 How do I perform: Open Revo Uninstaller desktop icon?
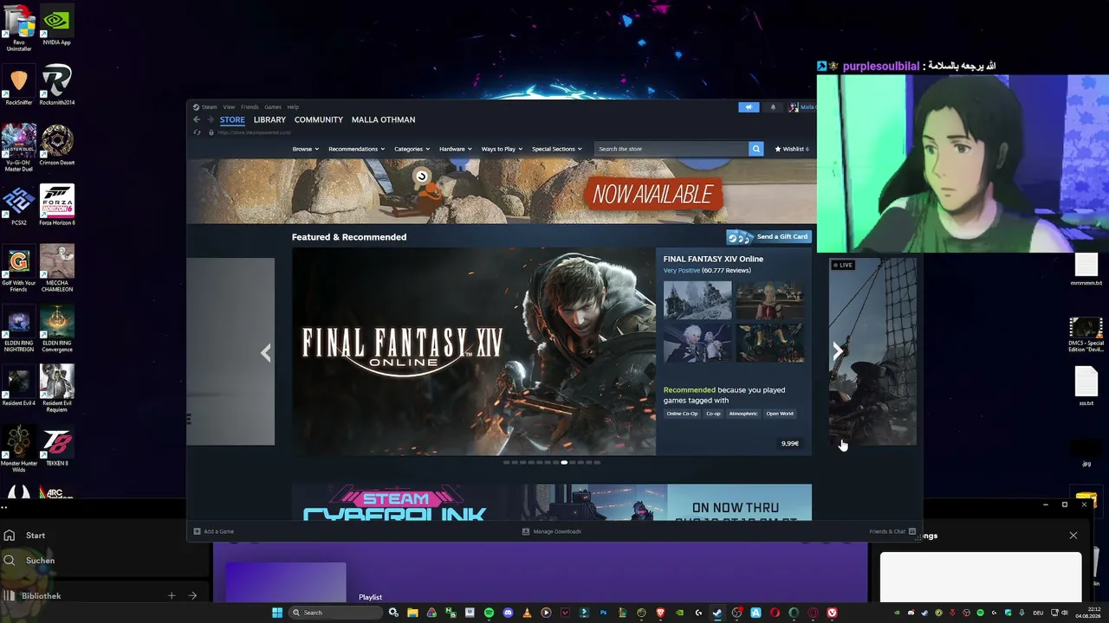pos(19,28)
